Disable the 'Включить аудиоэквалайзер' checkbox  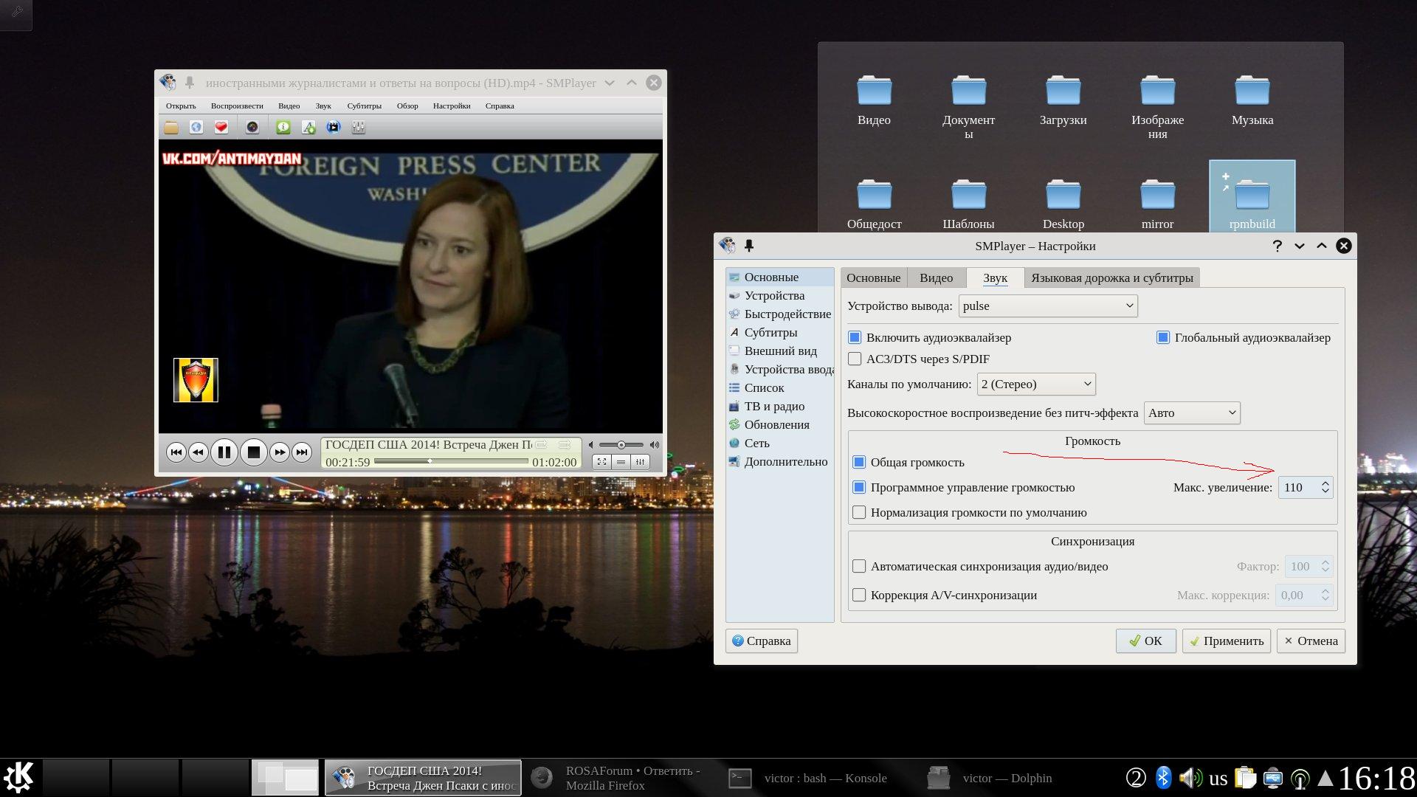click(x=855, y=337)
